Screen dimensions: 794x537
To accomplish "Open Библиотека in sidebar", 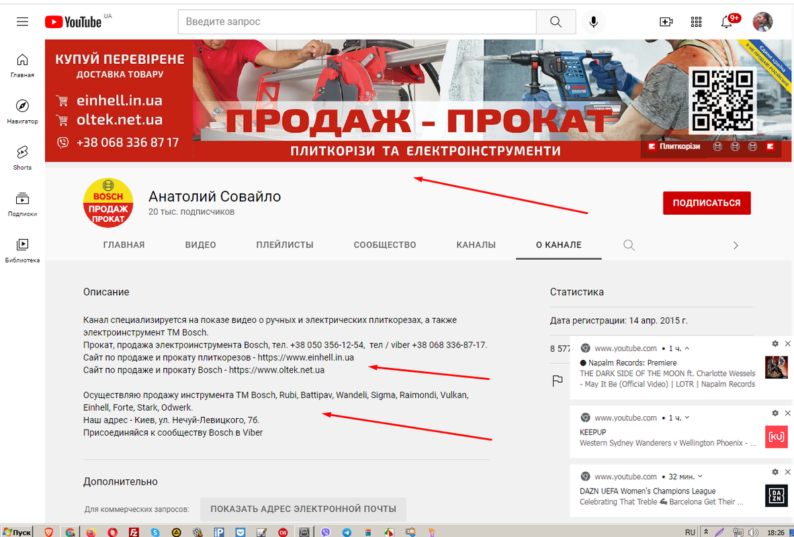I will pyautogui.click(x=22, y=250).
